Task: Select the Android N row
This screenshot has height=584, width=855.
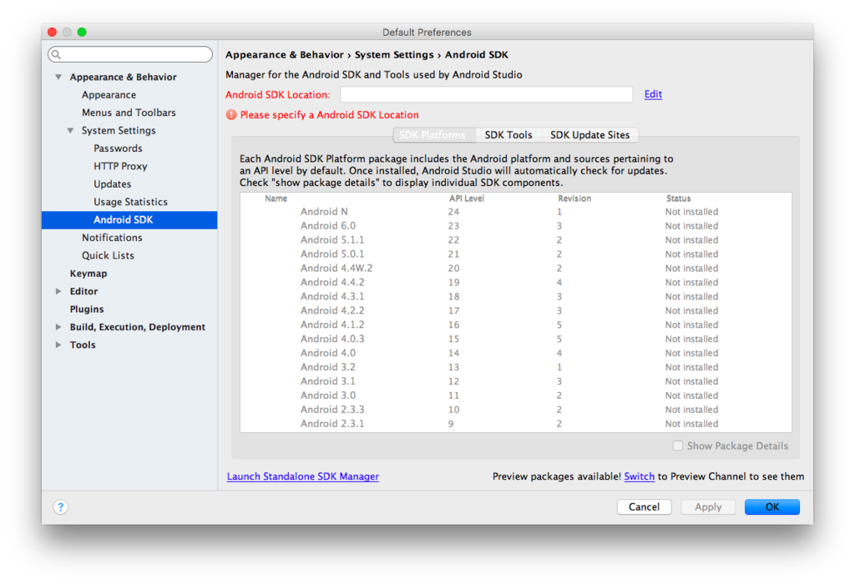Action: pyautogui.click(x=516, y=211)
